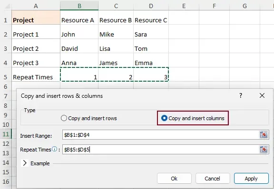This screenshot has width=274, height=189.
Task: Expand the Example section
Action: pyautogui.click(x=25, y=163)
